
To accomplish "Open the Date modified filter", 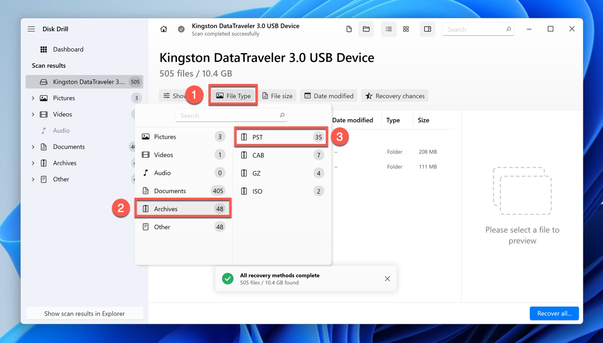I will 329,96.
